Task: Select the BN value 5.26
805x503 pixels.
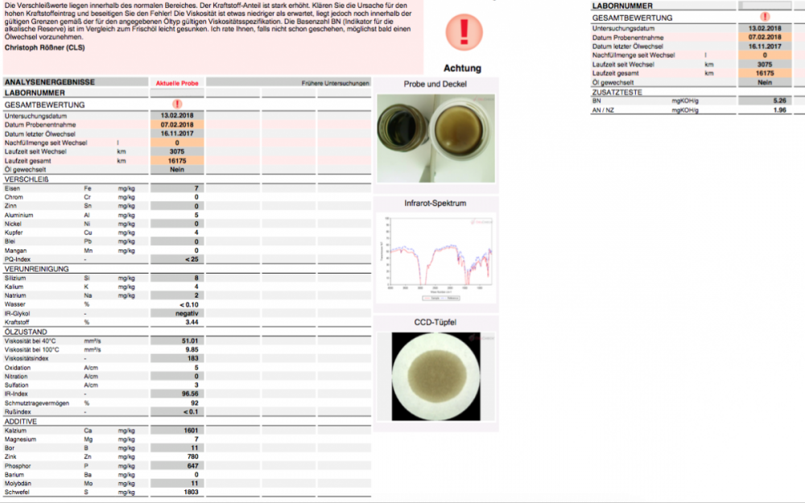Action: coord(778,101)
